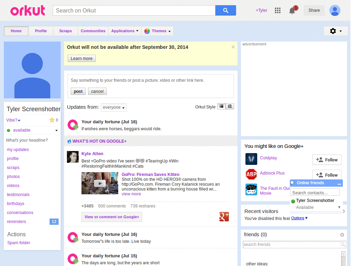Open the Updates from everyone dropdown
355x266 pixels.
pos(114,107)
